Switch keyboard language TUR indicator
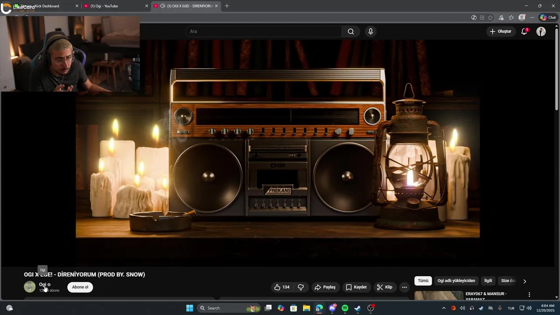The image size is (560, 315). (511, 308)
